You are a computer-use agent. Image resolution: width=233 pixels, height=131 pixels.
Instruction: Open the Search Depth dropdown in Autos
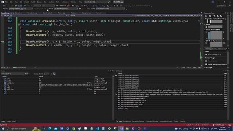(x=47, y=74)
